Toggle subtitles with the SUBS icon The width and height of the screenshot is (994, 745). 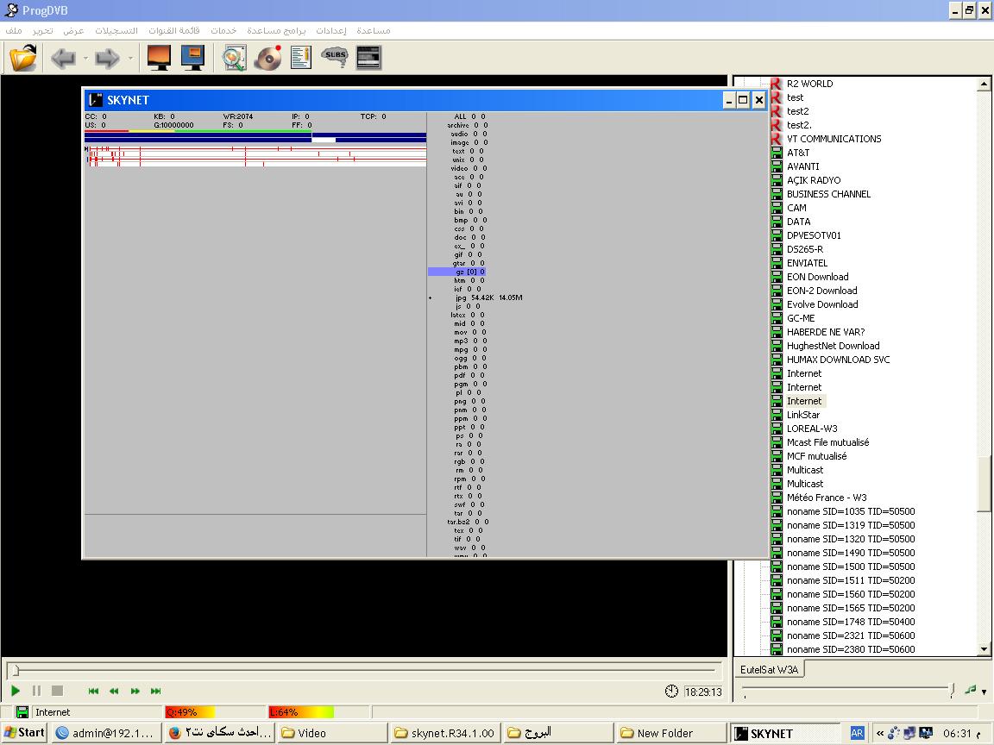coord(334,57)
